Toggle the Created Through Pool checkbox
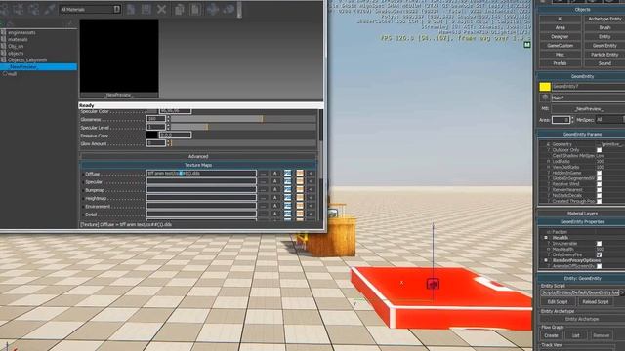Viewport: 625px width, 351px height. tap(599, 201)
